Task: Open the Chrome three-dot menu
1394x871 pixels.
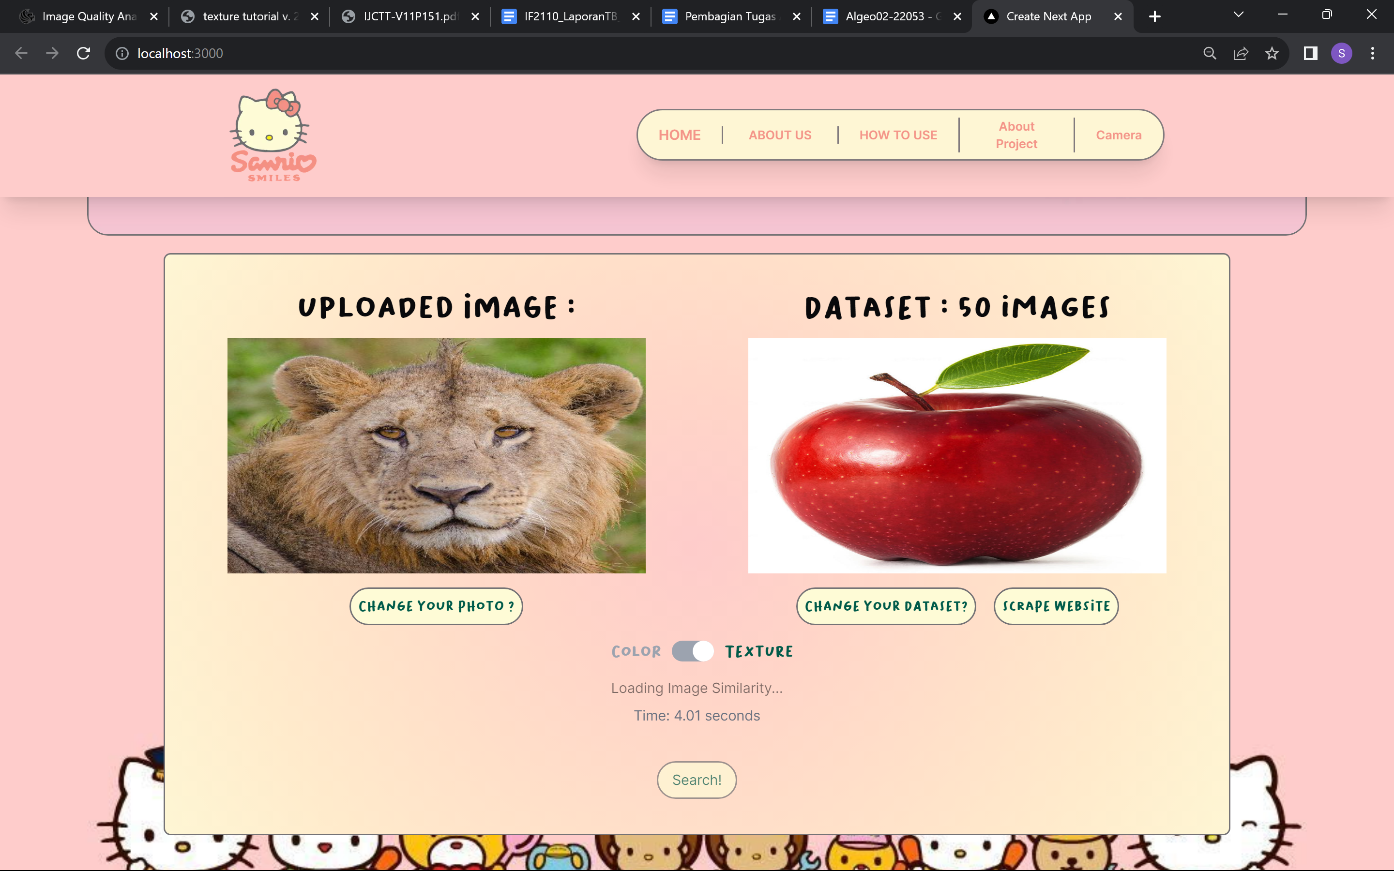Action: 1373,54
